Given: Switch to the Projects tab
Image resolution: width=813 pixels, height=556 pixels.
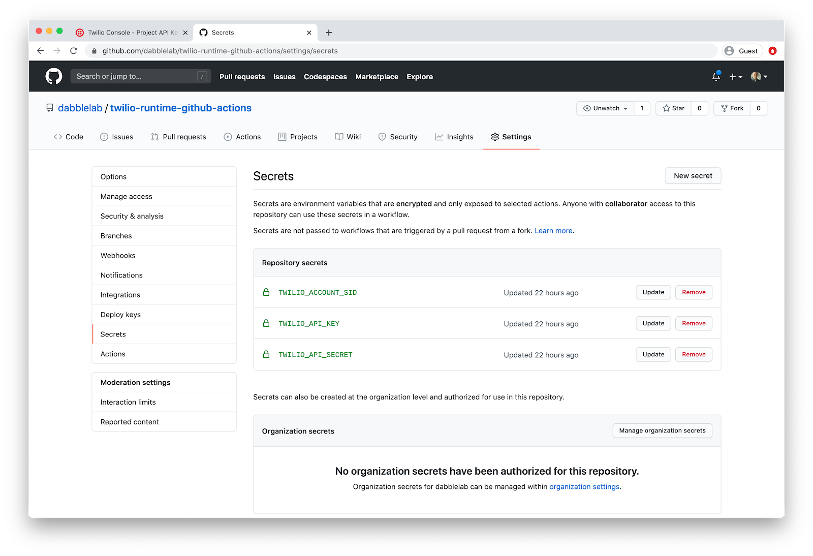Looking at the screenshot, I should pyautogui.click(x=298, y=137).
